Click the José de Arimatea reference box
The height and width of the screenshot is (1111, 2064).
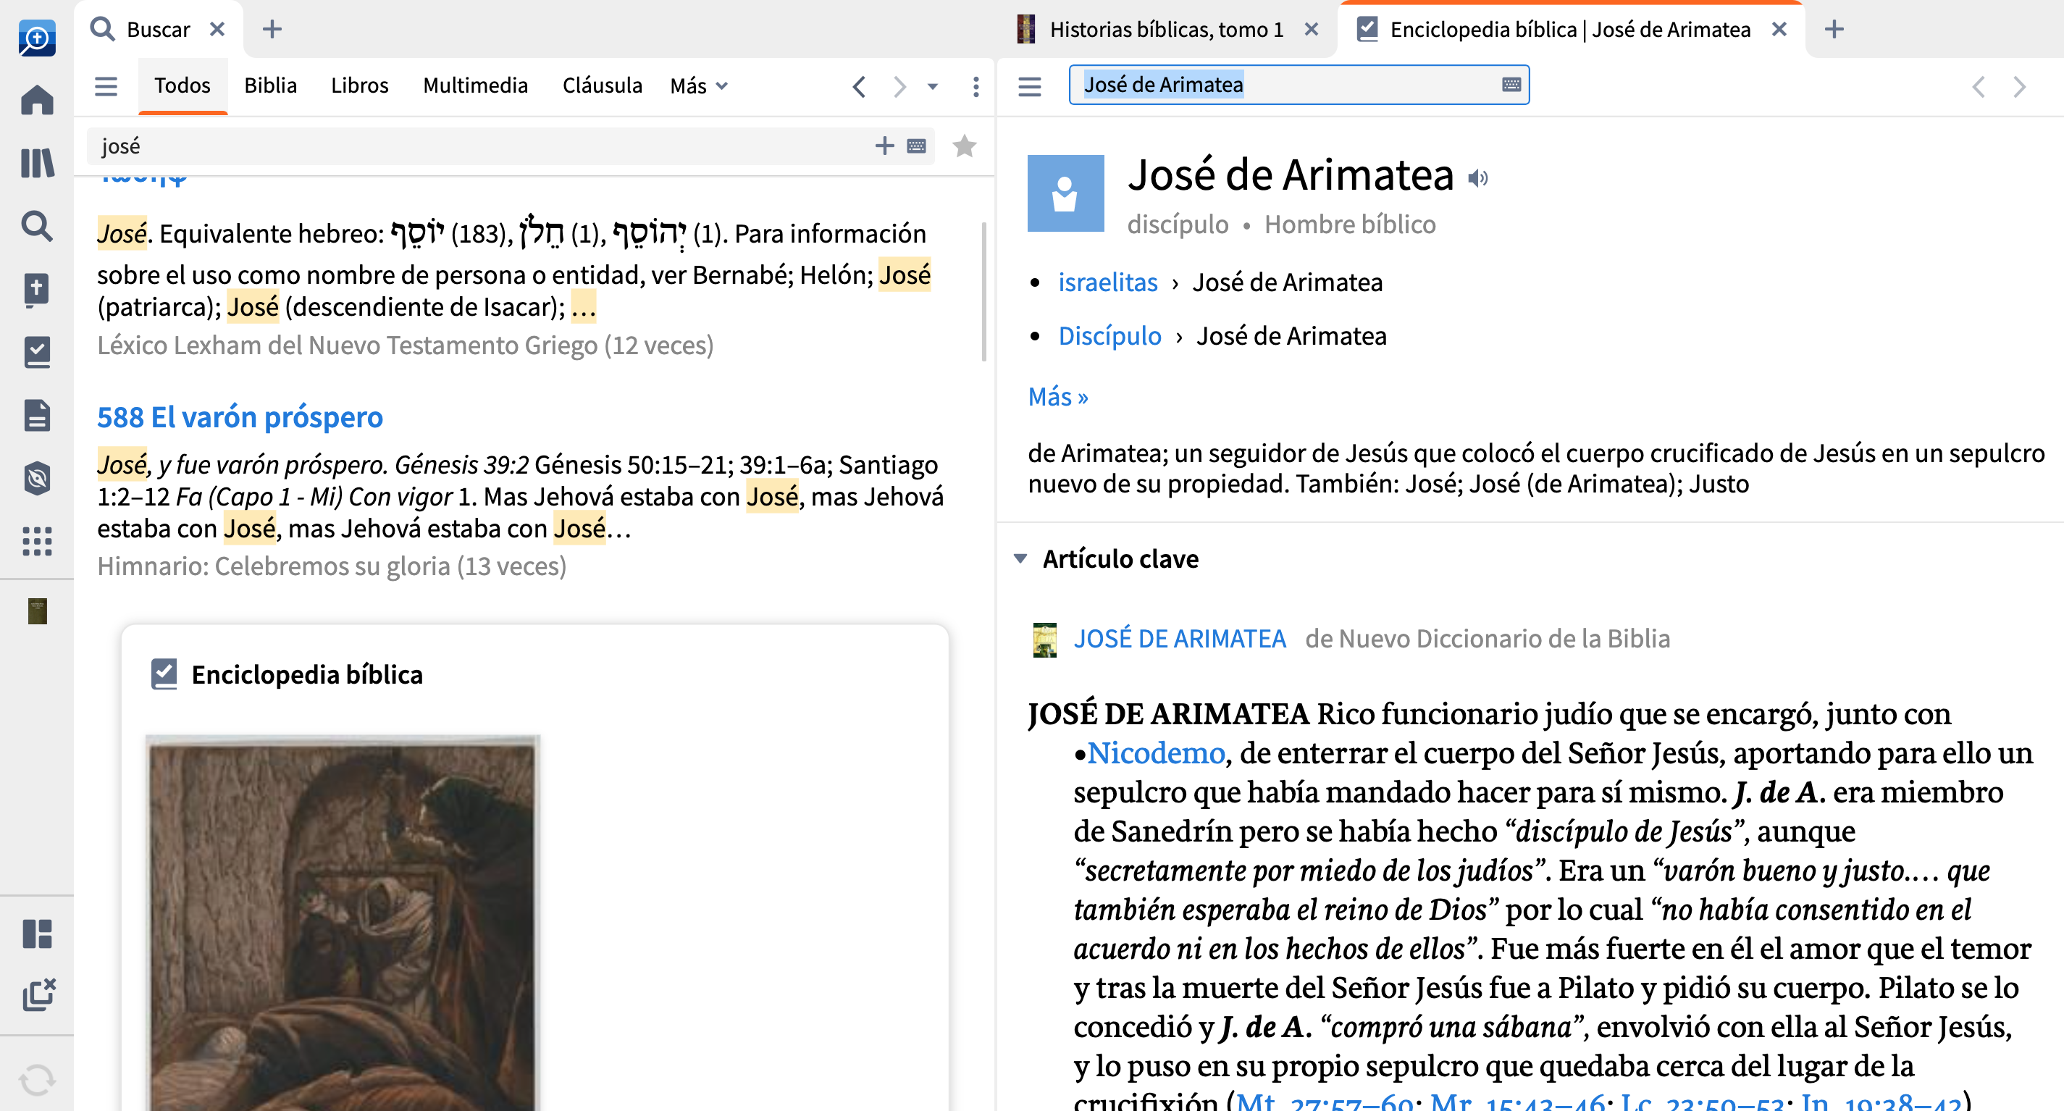(x=1298, y=85)
